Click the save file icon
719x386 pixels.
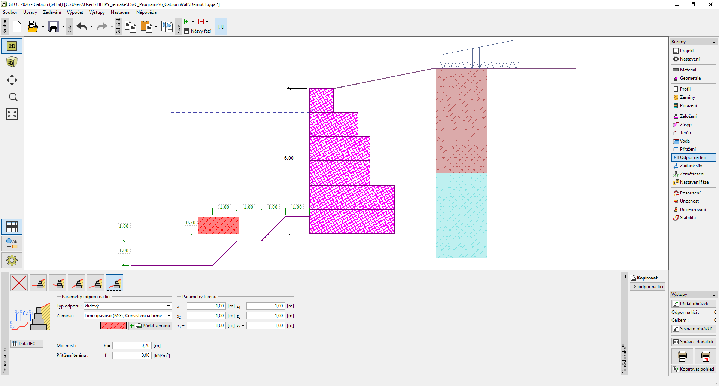click(x=54, y=27)
